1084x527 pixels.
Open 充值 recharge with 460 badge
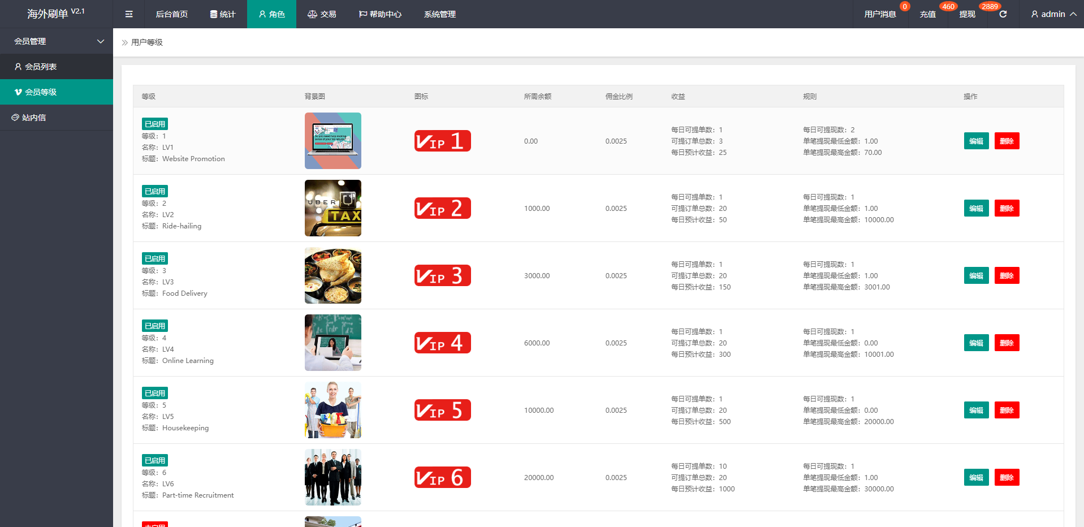tap(927, 14)
